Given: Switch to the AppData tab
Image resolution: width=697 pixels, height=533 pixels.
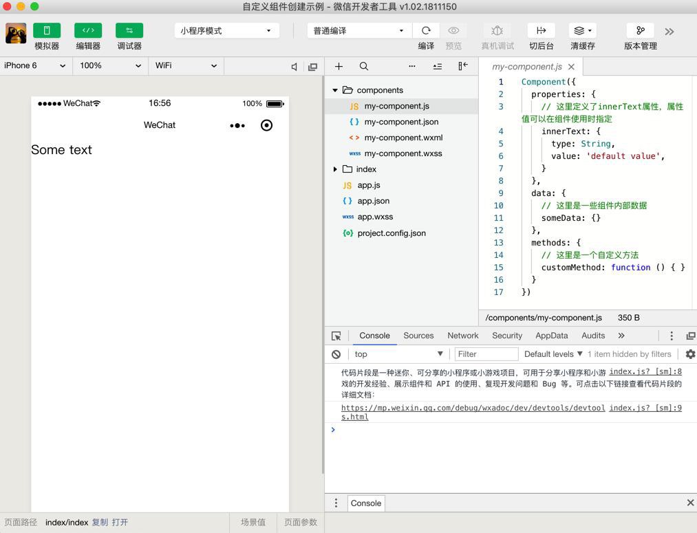Looking at the screenshot, I should (x=552, y=336).
